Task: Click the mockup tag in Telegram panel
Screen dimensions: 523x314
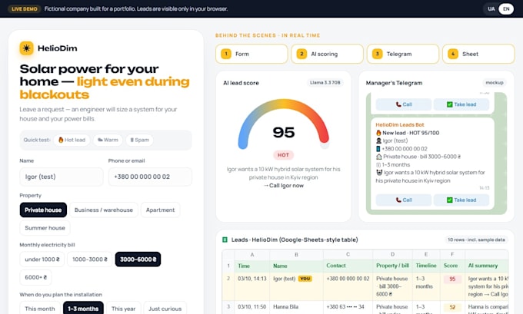Action: 495,83
